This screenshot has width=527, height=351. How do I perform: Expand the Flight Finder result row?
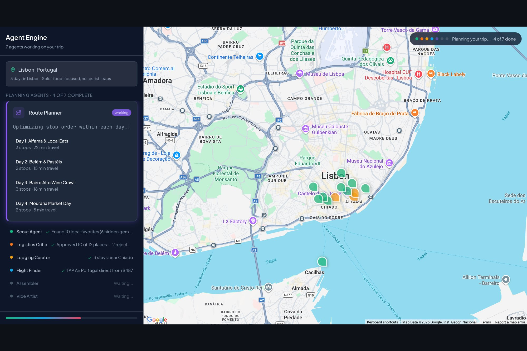point(71,270)
